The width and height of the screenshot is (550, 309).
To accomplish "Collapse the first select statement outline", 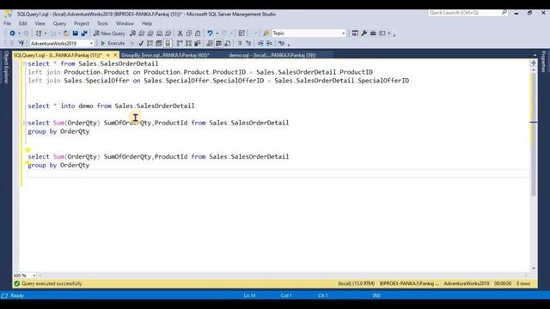I will (x=25, y=64).
